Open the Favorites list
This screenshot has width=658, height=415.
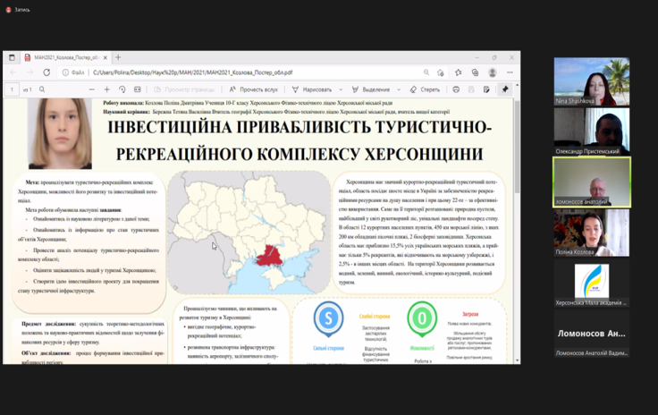(x=459, y=72)
